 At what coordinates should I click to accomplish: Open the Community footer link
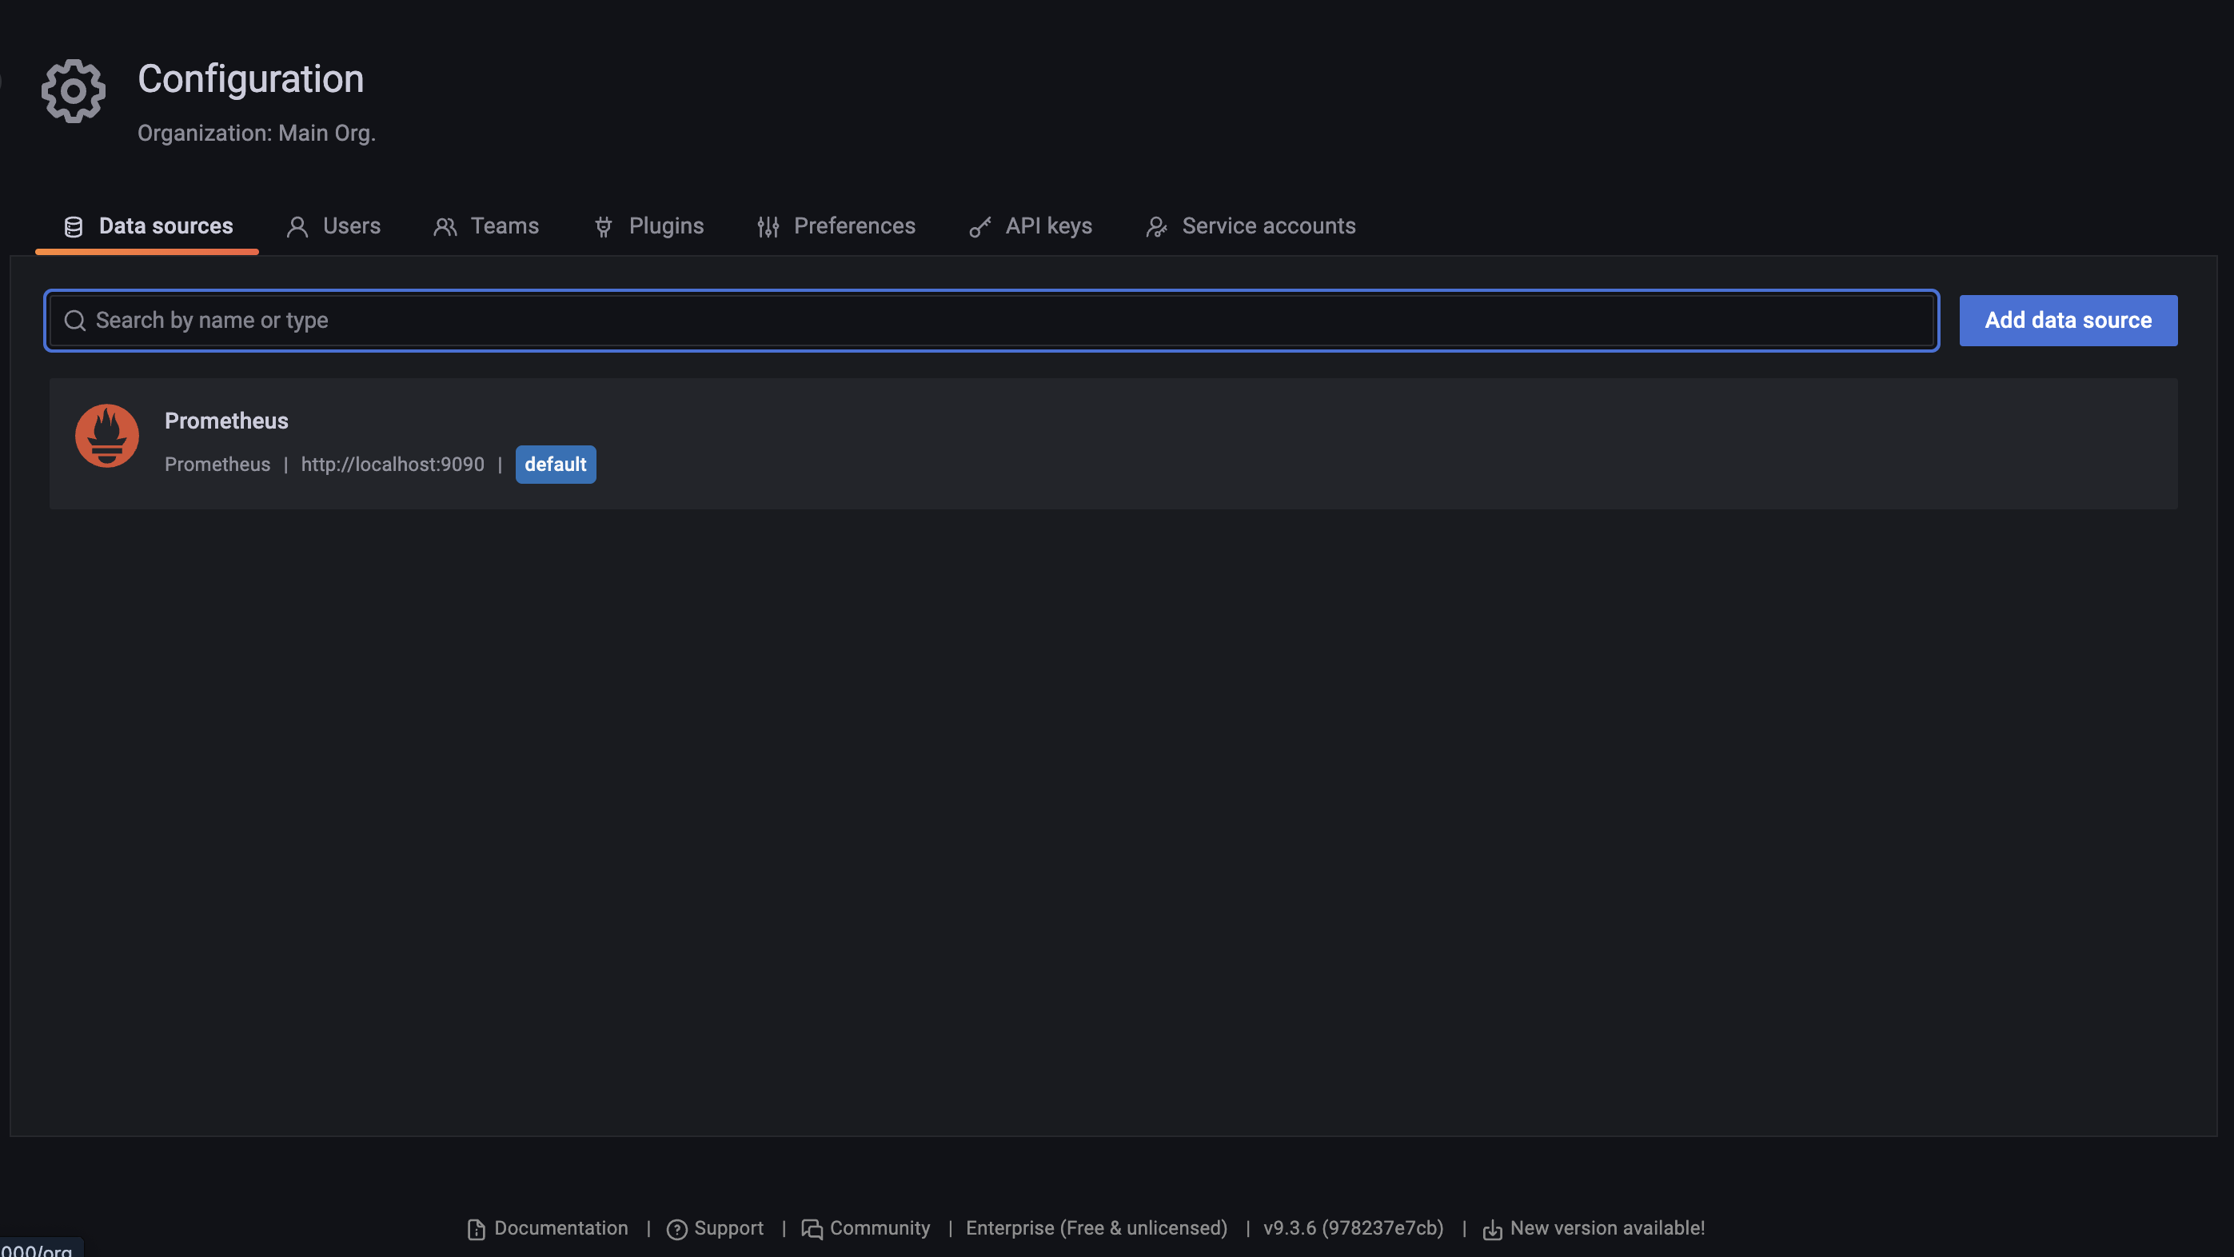point(879,1228)
